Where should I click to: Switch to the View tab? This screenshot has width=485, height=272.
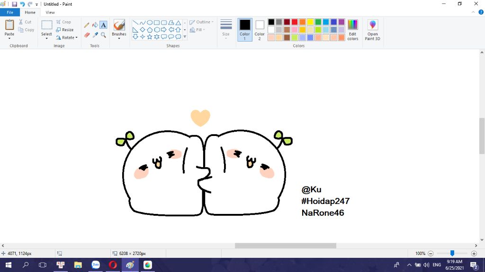coord(50,12)
